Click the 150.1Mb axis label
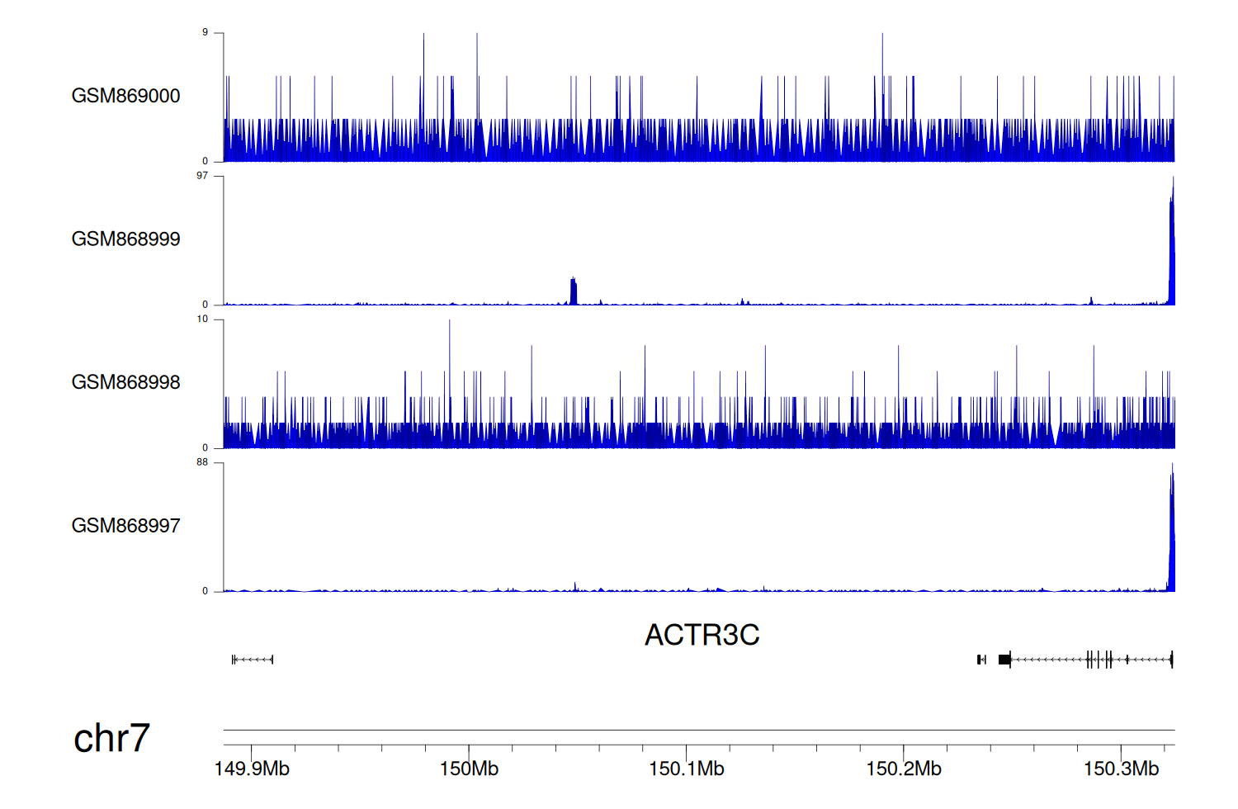The width and height of the screenshot is (1238, 809). pos(686,769)
